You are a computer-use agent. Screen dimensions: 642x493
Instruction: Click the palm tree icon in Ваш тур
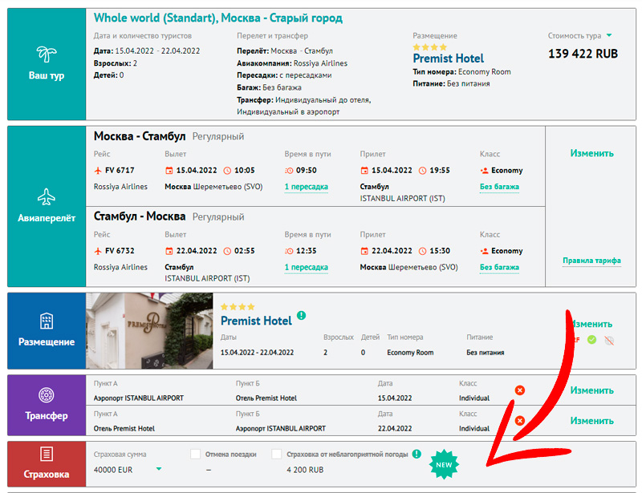coord(47,55)
